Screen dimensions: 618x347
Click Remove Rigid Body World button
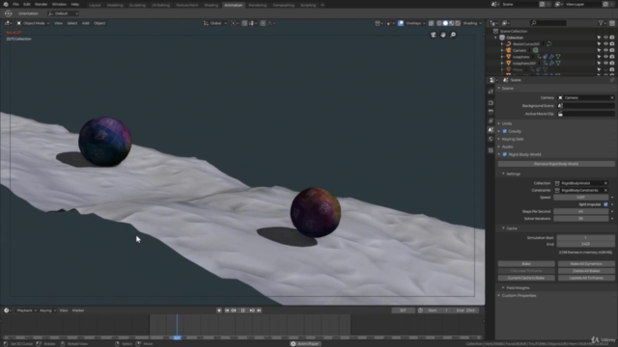tap(556, 164)
